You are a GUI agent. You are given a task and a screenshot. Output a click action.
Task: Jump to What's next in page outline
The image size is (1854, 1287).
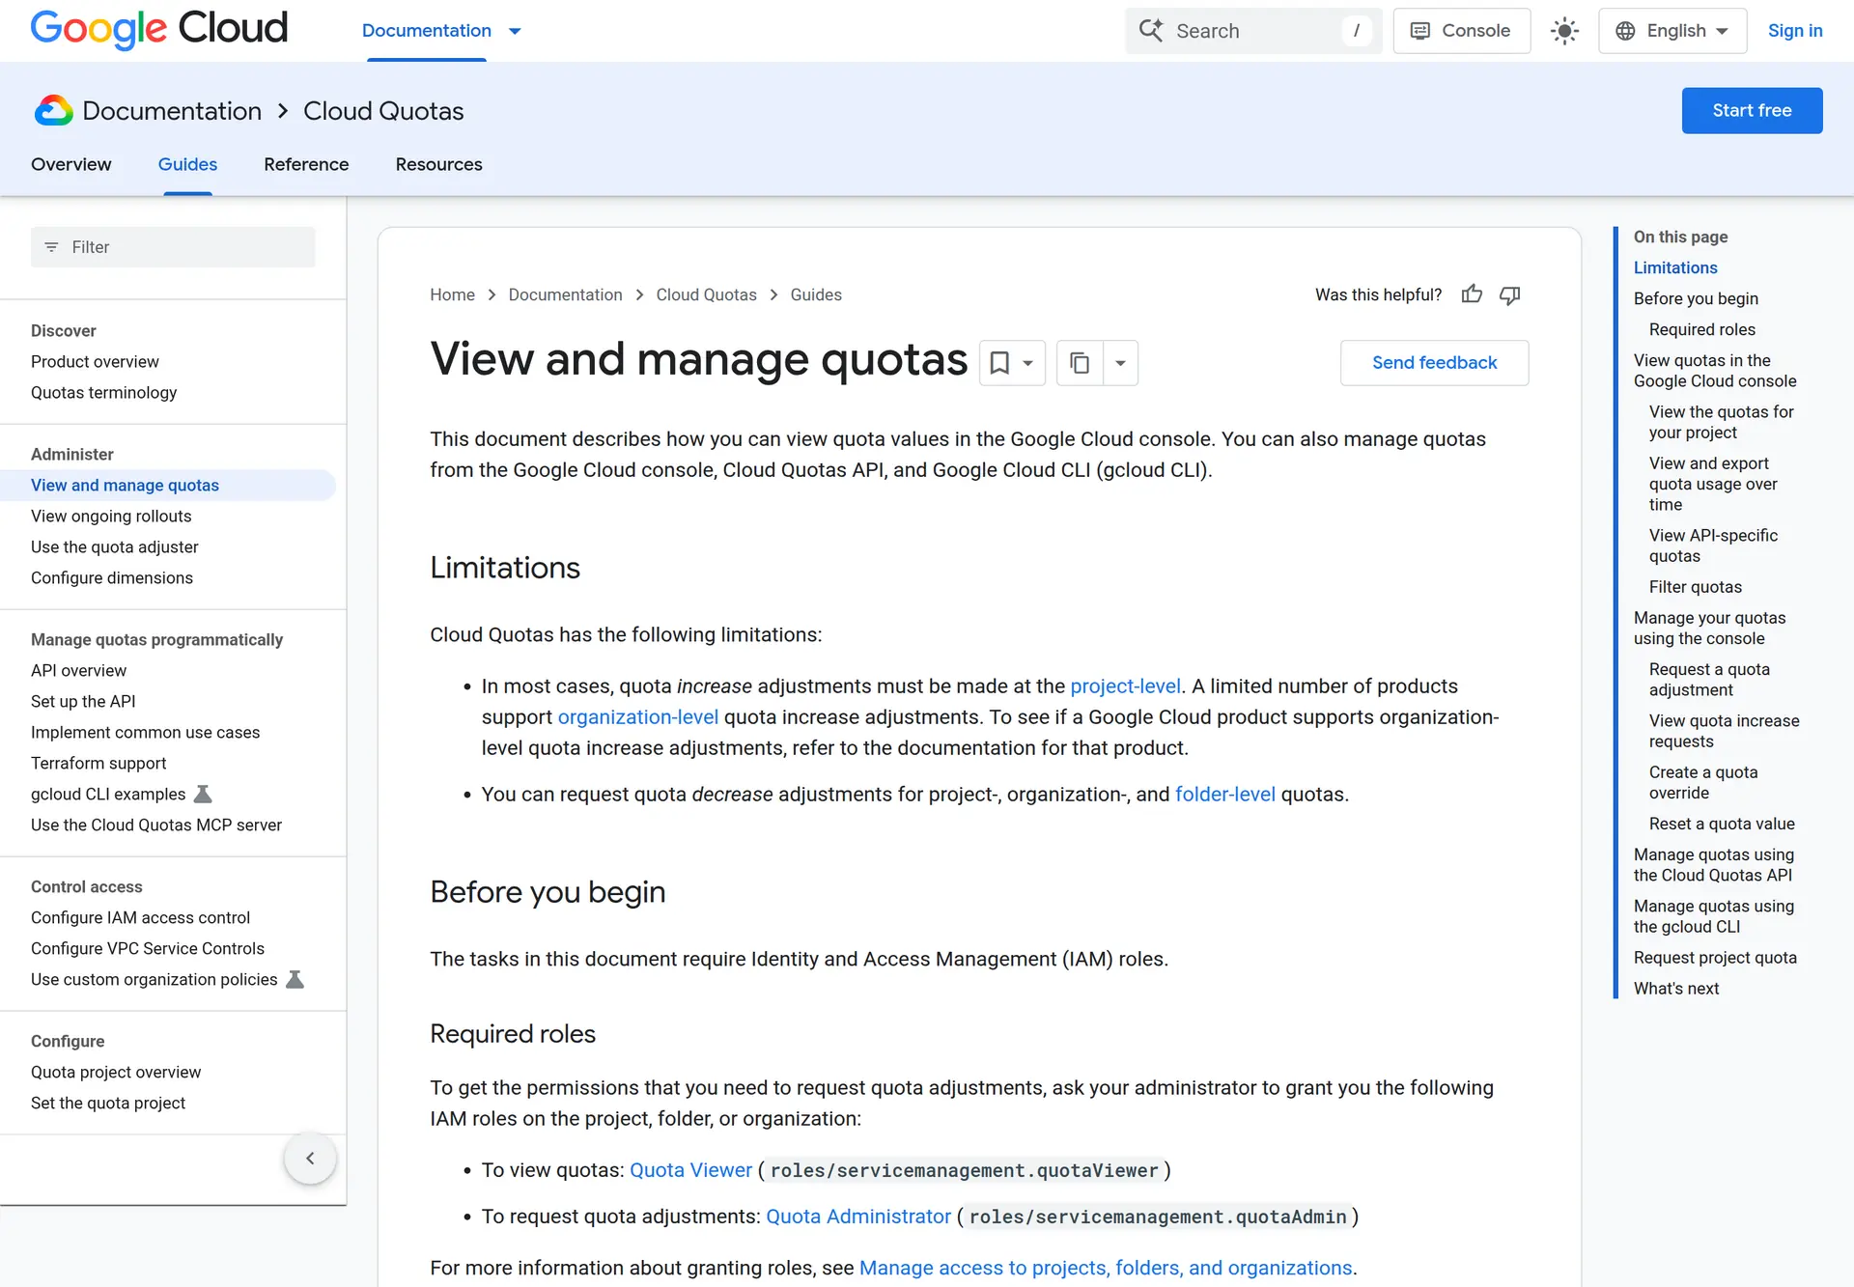pyautogui.click(x=1675, y=988)
